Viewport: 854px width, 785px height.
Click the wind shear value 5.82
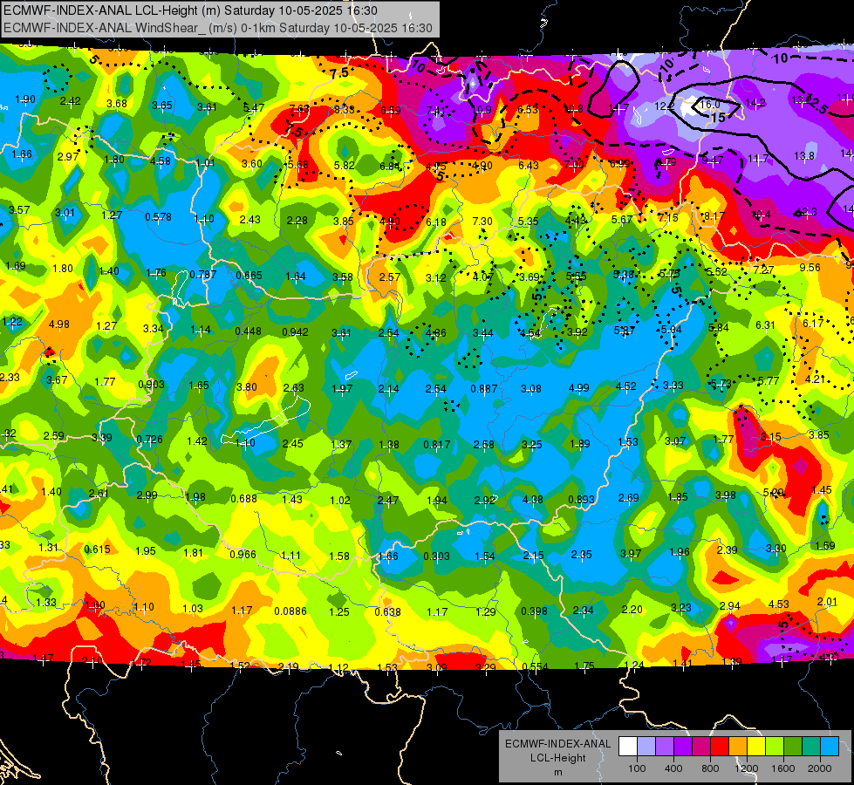click(345, 165)
